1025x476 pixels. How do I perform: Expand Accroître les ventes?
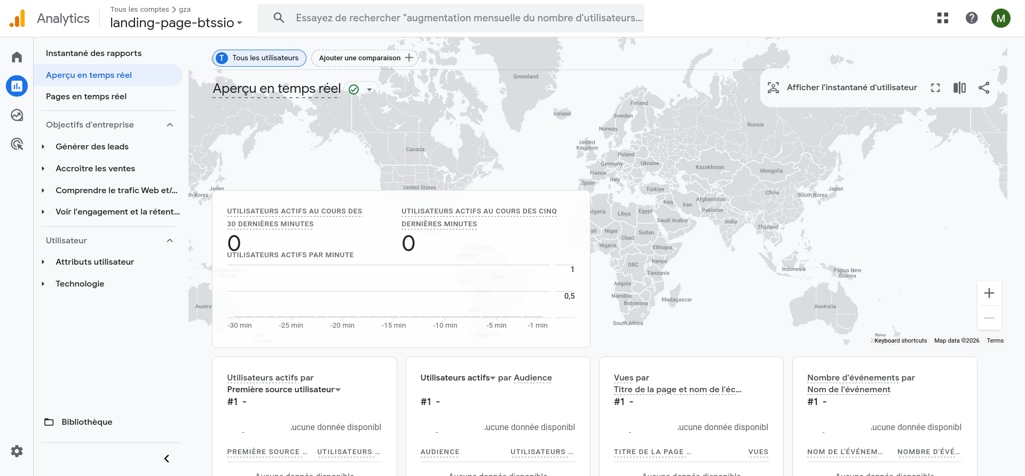(43, 169)
